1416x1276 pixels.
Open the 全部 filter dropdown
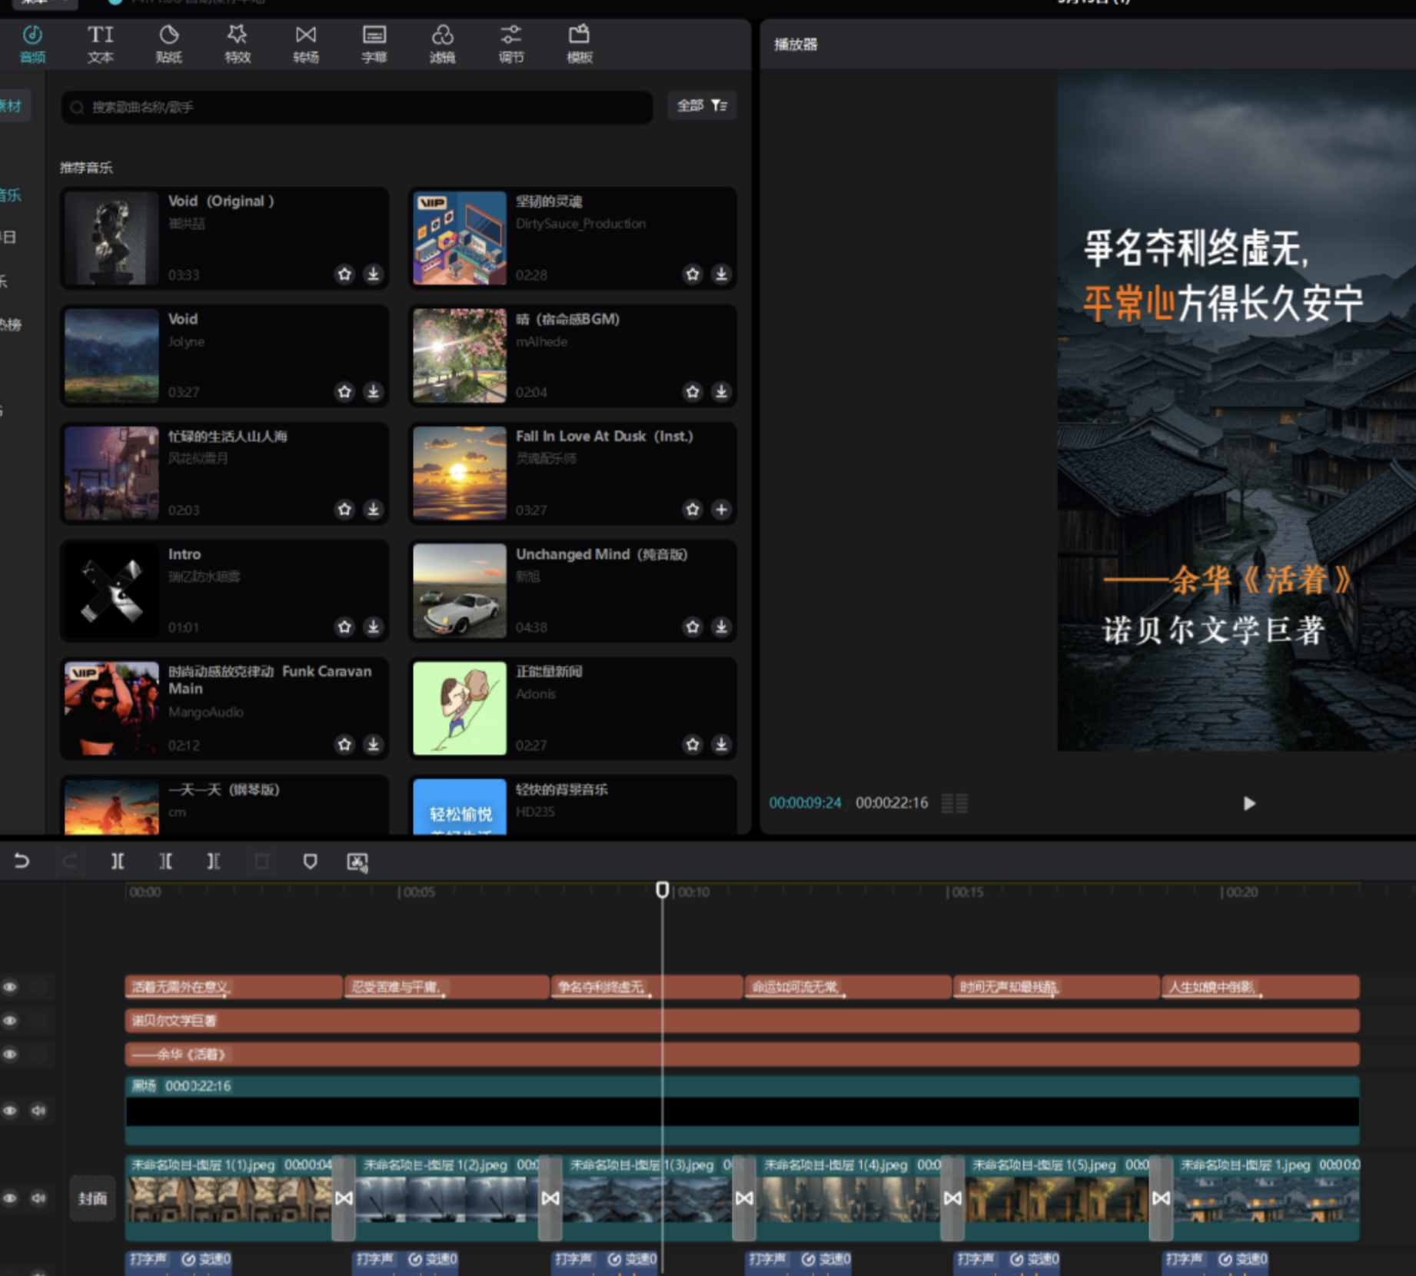[x=701, y=106]
